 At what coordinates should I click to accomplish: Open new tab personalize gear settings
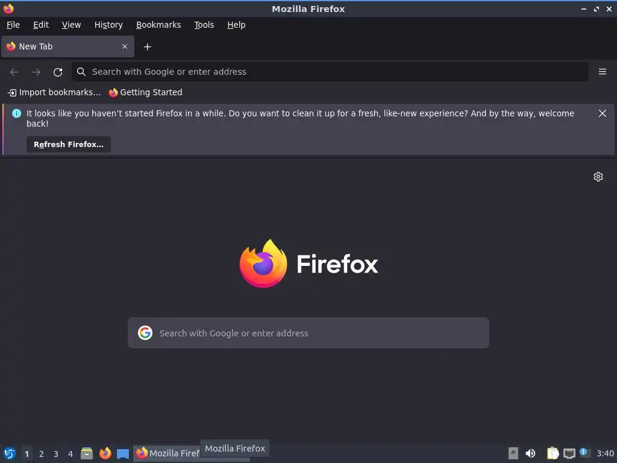[598, 177]
